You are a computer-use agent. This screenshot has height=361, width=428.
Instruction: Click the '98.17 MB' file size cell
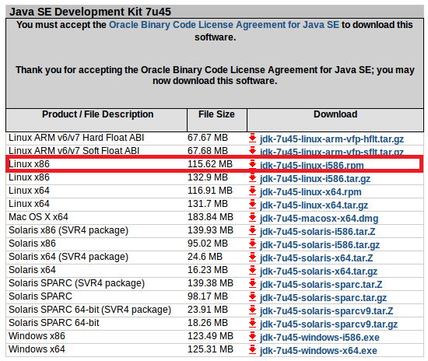(208, 296)
